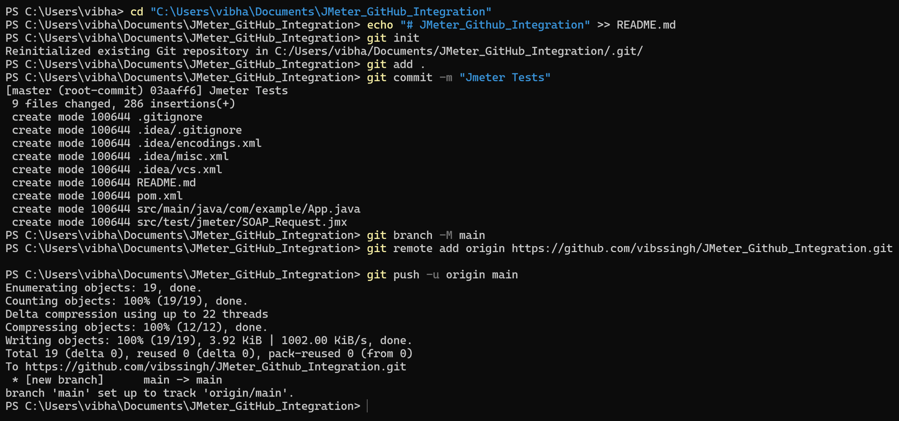Click the 'git push -u origin main' command

[x=442, y=275]
